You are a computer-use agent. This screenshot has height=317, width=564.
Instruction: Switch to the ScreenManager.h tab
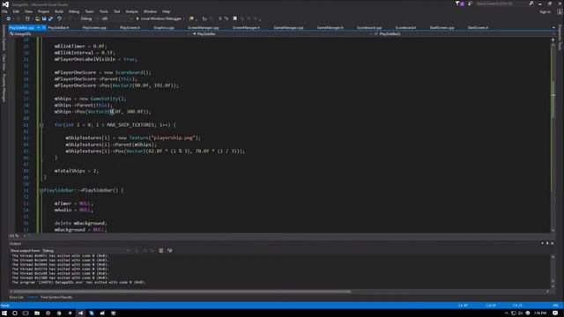pyautogui.click(x=246, y=27)
